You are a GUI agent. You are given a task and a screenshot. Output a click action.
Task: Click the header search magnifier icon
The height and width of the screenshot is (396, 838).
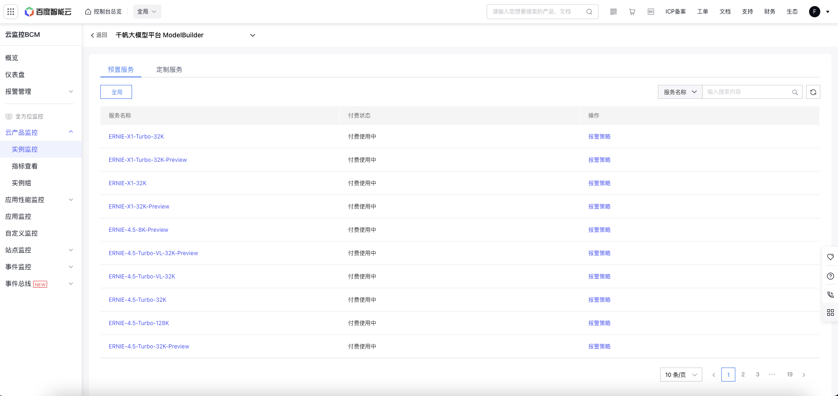589,12
